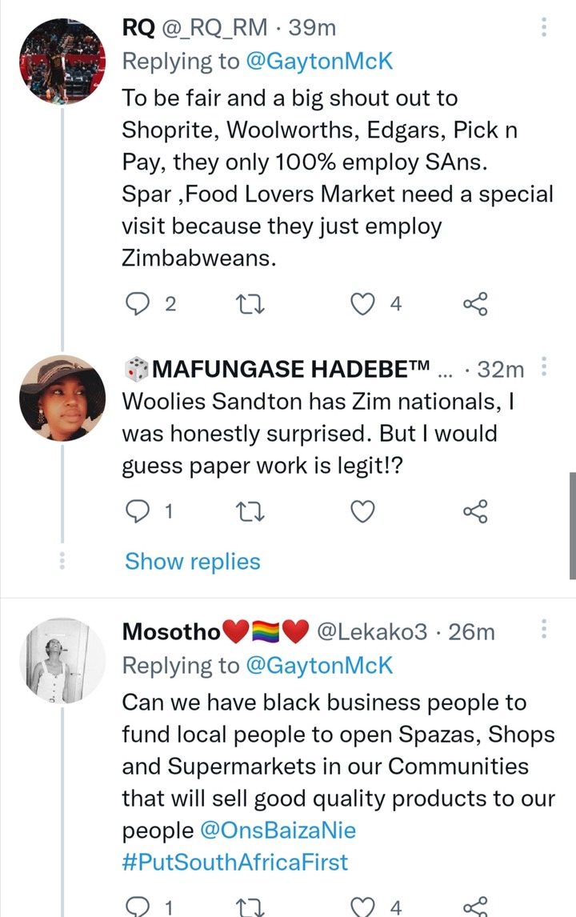Open MAFUNGASE HADEBE's profile picture
This screenshot has height=917, width=576.
(x=62, y=398)
